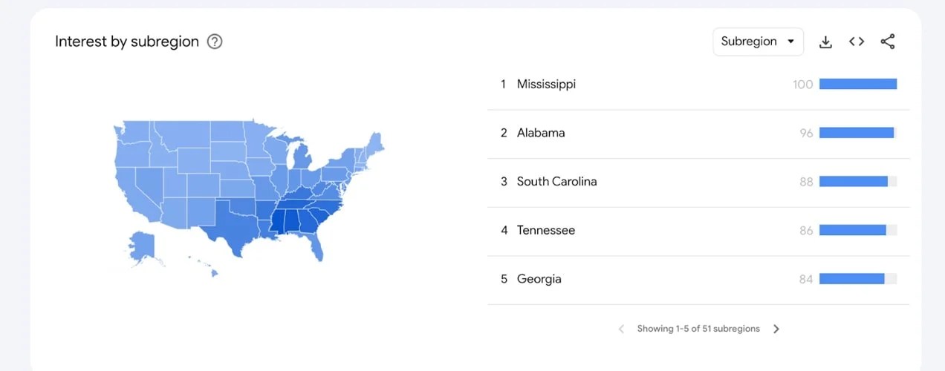Click the share icon
The image size is (945, 371).
click(x=888, y=42)
